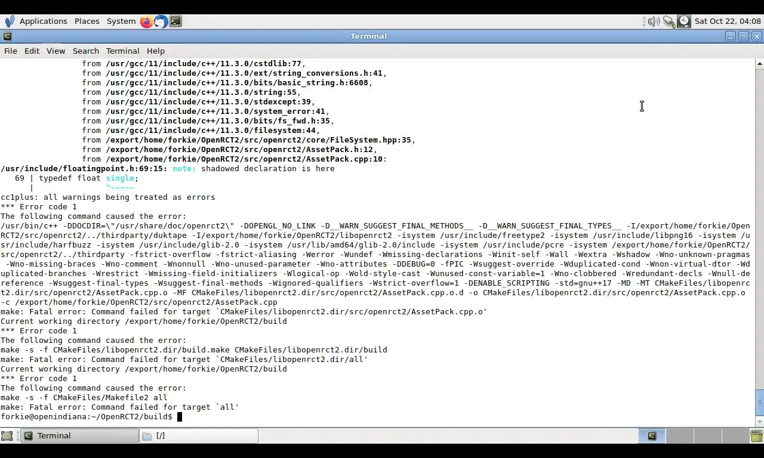Click the fatal error line for libopenrct2.dir/all
The width and height of the screenshot is (764, 458).
pyautogui.click(x=184, y=360)
